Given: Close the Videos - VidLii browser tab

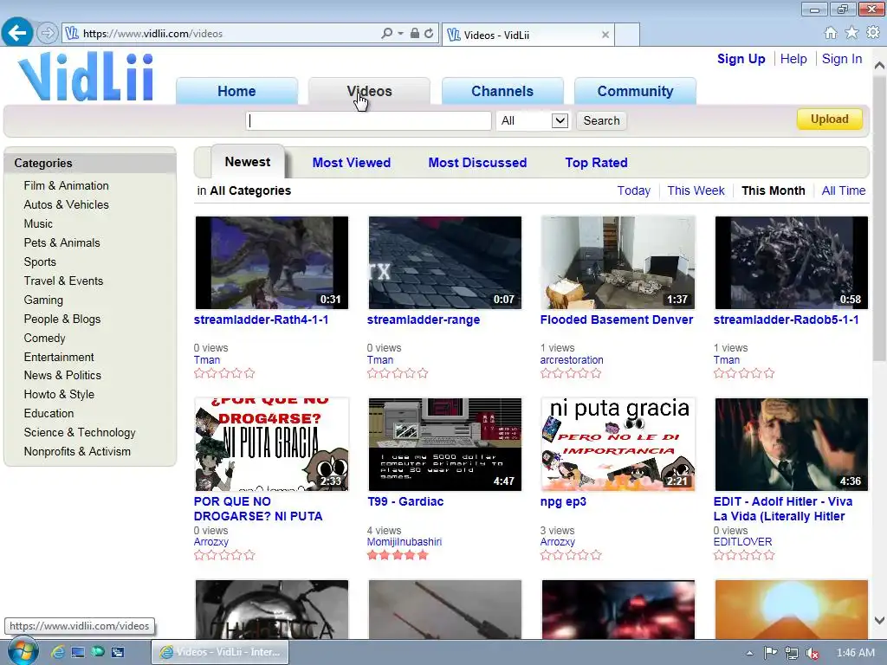Looking at the screenshot, I should coord(605,35).
